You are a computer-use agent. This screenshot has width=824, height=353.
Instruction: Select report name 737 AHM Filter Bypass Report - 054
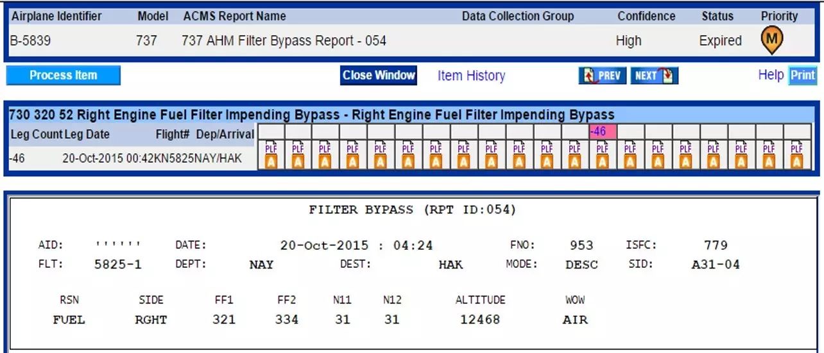click(x=284, y=41)
